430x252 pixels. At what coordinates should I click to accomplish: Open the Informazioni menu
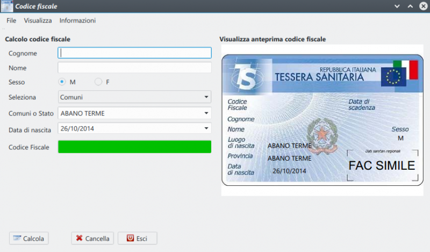[x=77, y=20]
